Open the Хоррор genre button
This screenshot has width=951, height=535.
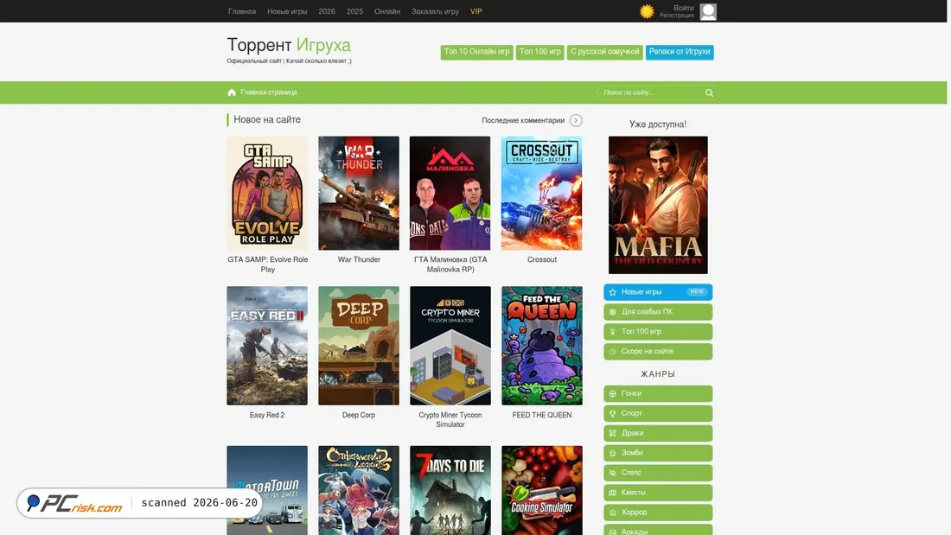point(658,513)
